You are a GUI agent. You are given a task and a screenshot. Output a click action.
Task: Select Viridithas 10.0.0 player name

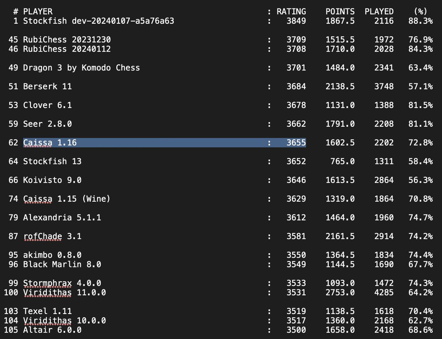click(x=65, y=320)
